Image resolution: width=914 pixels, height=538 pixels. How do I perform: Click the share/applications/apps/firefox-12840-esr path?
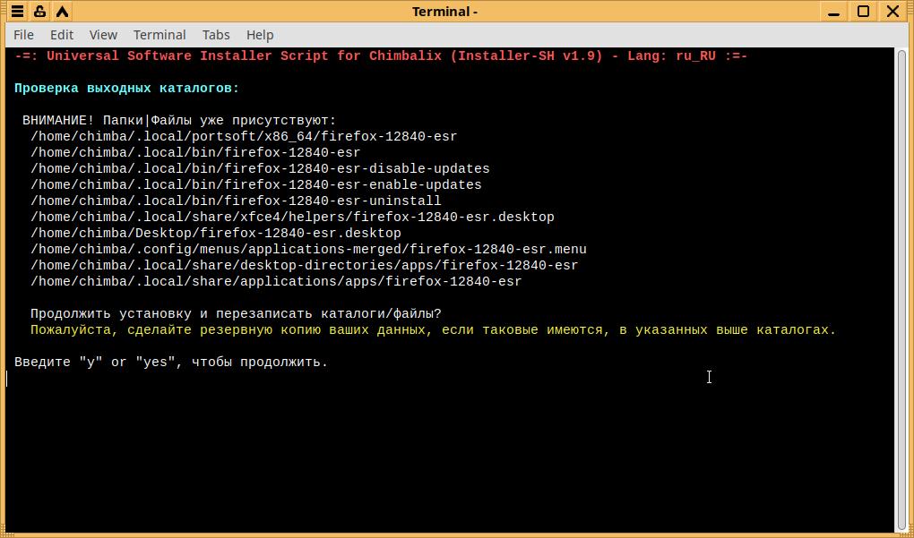(x=276, y=281)
